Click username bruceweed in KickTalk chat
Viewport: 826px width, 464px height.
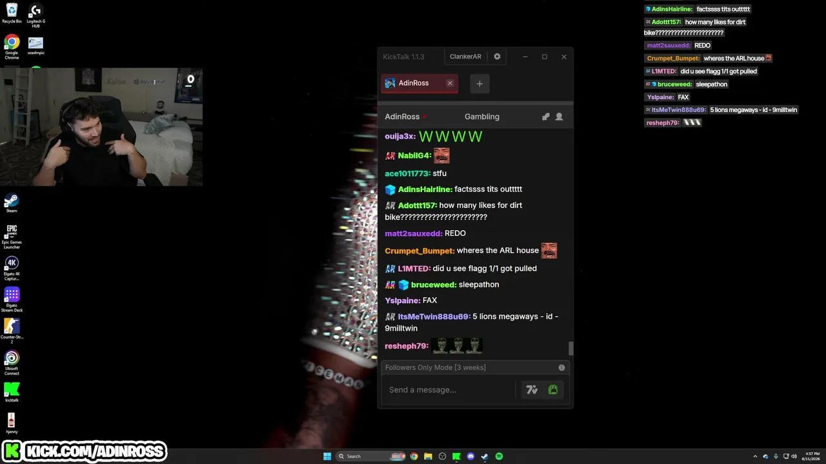(x=434, y=285)
